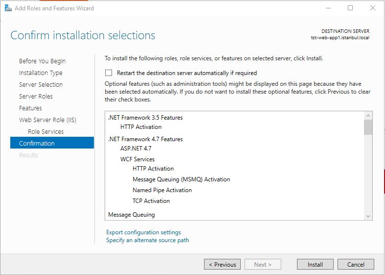The height and width of the screenshot is (275, 385).
Task: Open Specify an alternate source path
Action: click(148, 240)
